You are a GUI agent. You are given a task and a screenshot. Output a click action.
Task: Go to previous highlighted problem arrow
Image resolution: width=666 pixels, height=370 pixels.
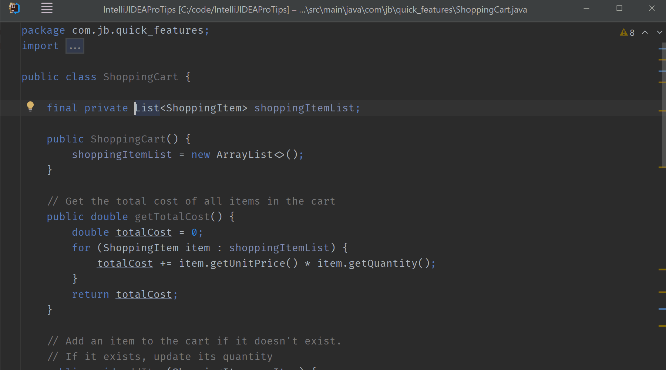coord(645,33)
